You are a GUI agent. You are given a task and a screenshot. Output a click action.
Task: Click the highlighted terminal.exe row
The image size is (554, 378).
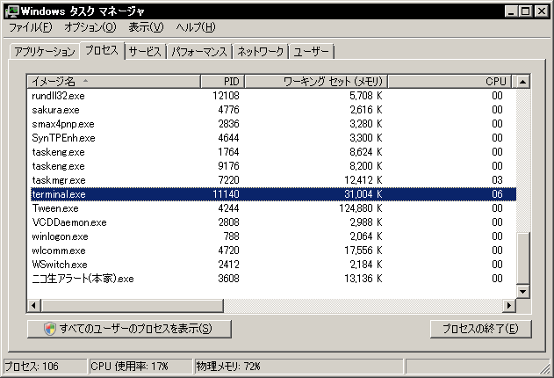[273, 194]
